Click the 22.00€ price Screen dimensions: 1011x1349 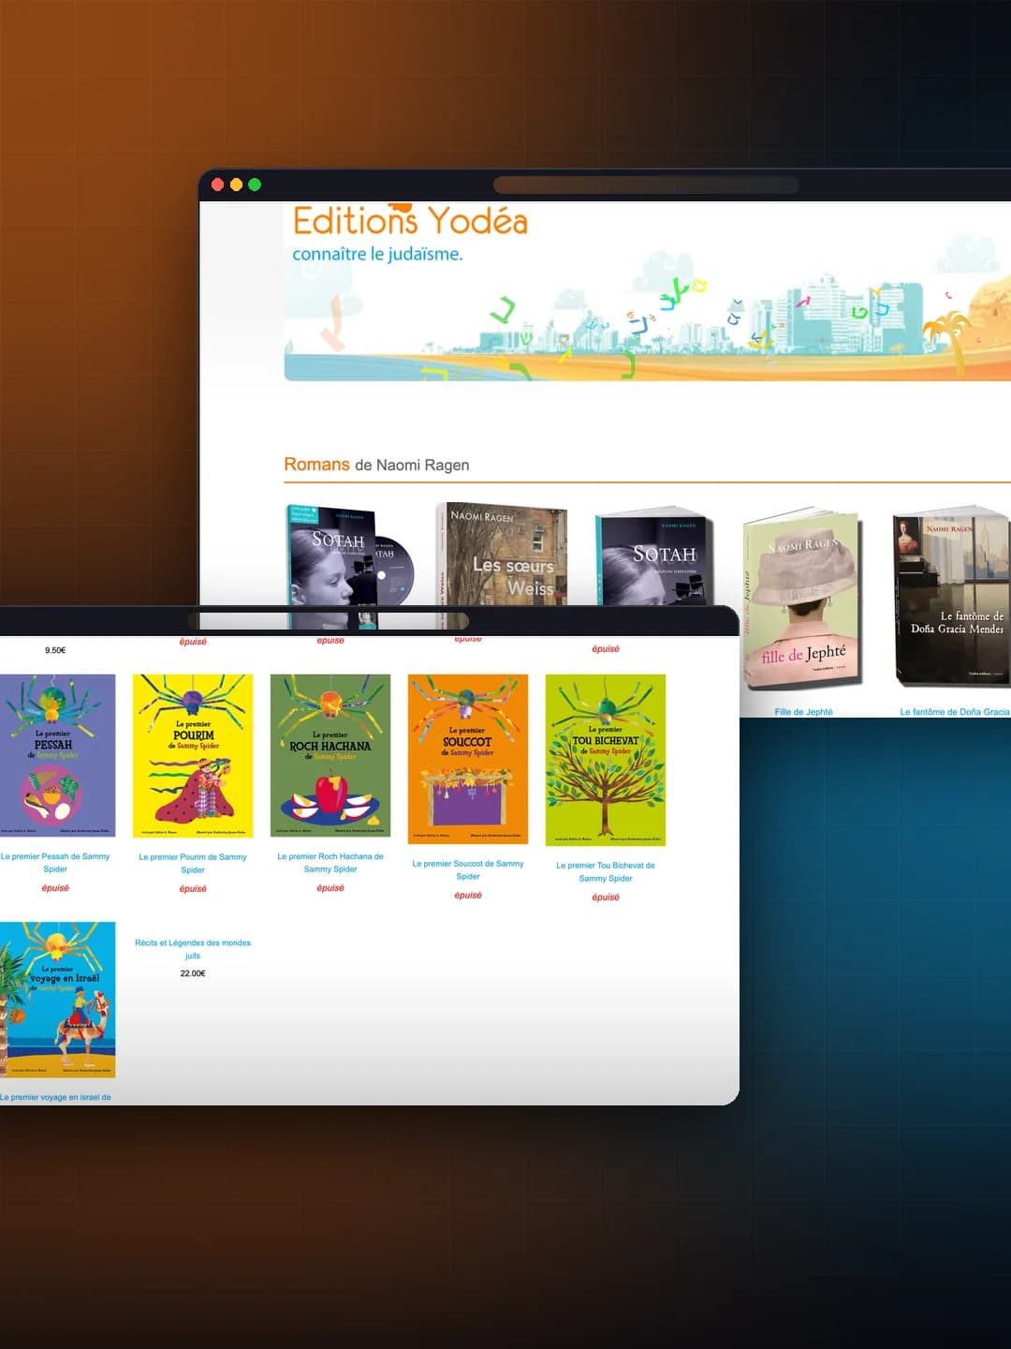[x=193, y=973]
